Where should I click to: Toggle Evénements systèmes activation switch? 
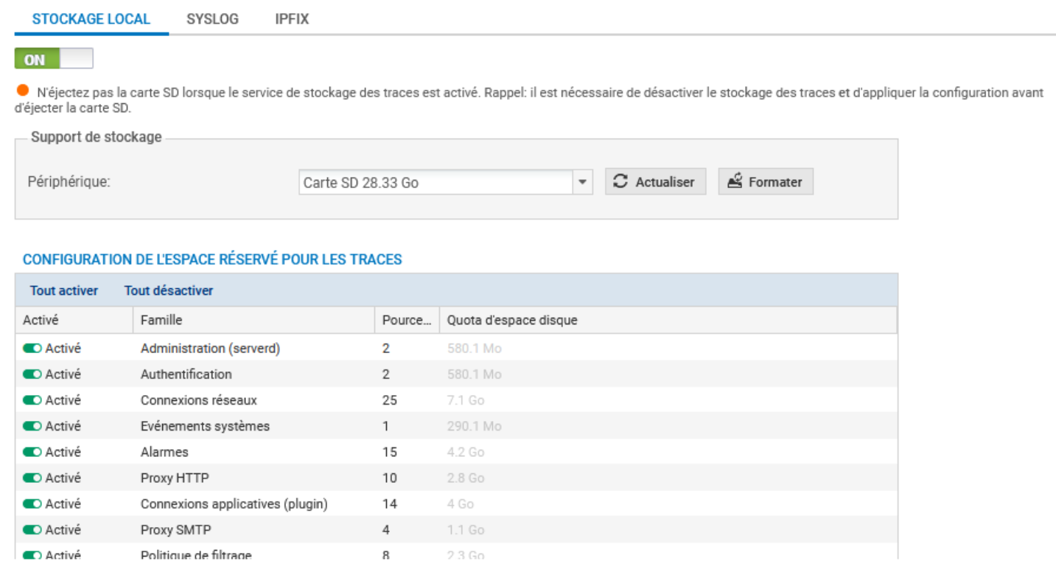32,426
